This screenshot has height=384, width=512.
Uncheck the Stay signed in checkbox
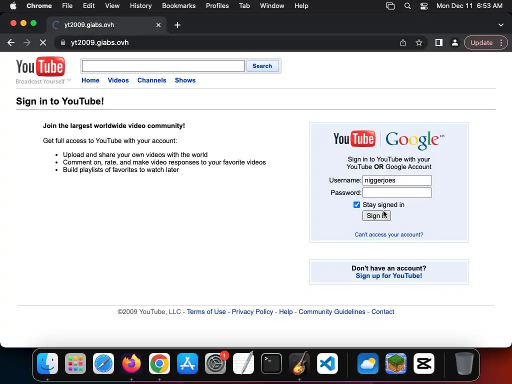356,204
